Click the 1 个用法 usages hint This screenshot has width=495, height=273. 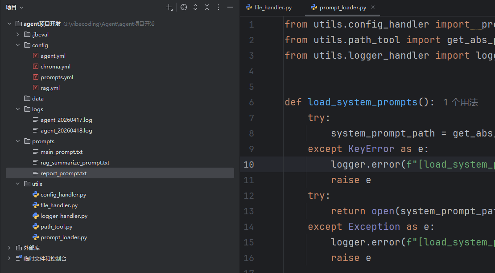pos(461,102)
